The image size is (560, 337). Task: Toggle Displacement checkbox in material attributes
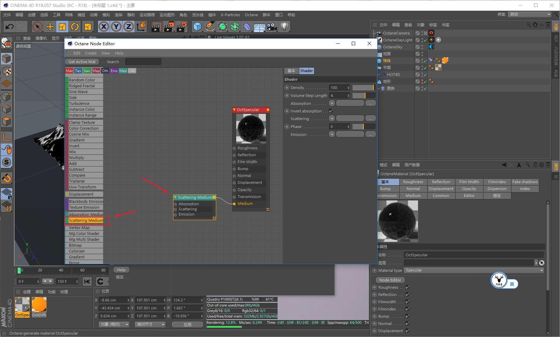[407, 331]
